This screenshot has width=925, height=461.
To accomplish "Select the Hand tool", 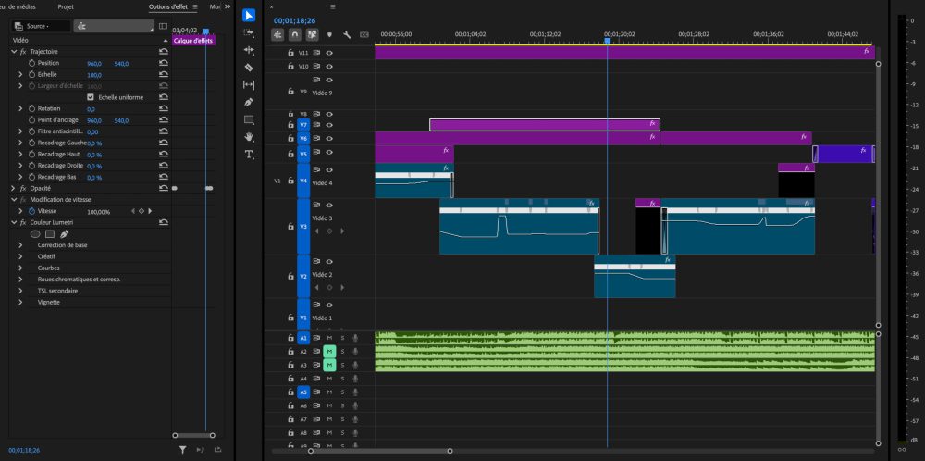I will pos(249,137).
